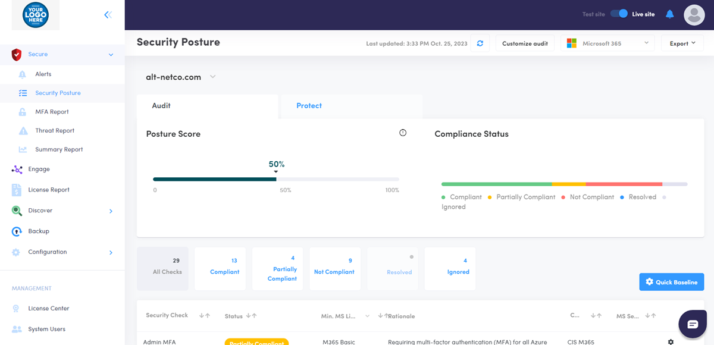Click the Customize audit button
This screenshot has height=345, width=714.
[x=525, y=43]
